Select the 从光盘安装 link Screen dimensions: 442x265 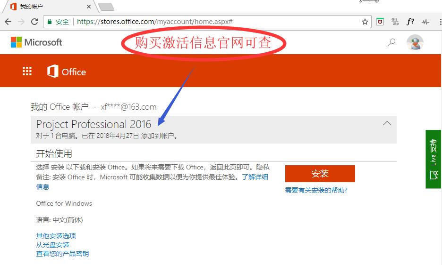point(52,245)
